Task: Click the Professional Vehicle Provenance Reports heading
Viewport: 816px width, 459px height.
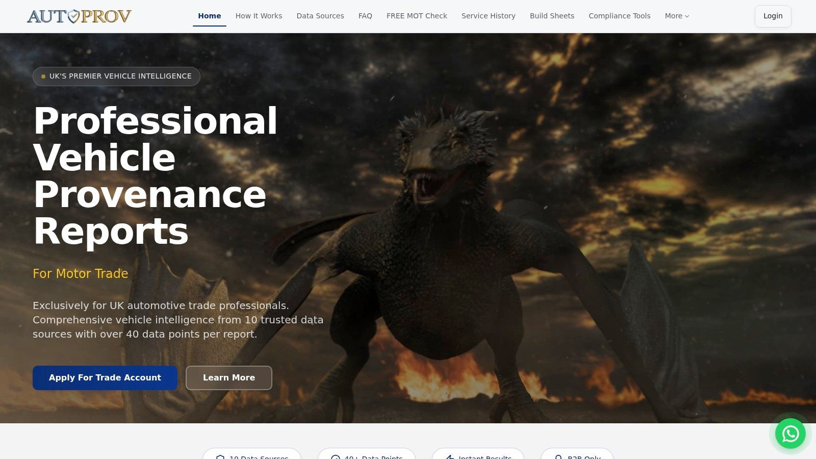Action: [156, 176]
